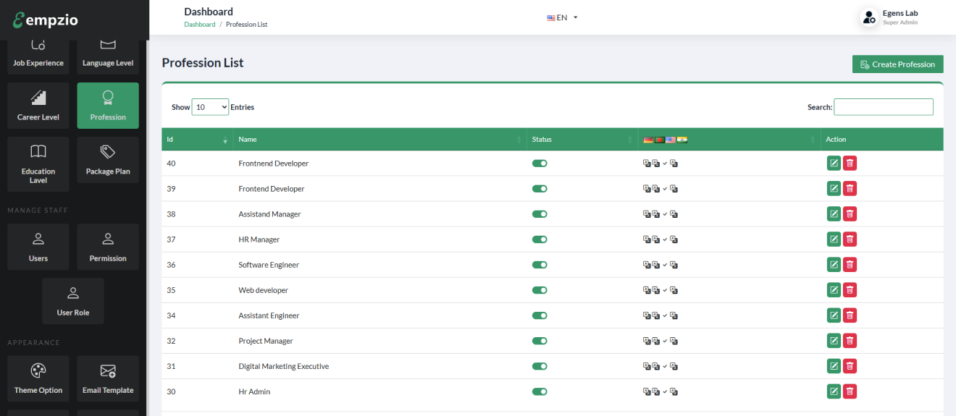Delete the Frontnend Developer profession
The image size is (956, 416).
(850, 164)
